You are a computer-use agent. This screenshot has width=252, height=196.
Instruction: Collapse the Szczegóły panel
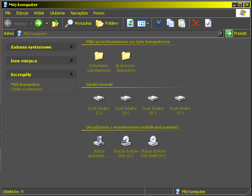(71, 74)
